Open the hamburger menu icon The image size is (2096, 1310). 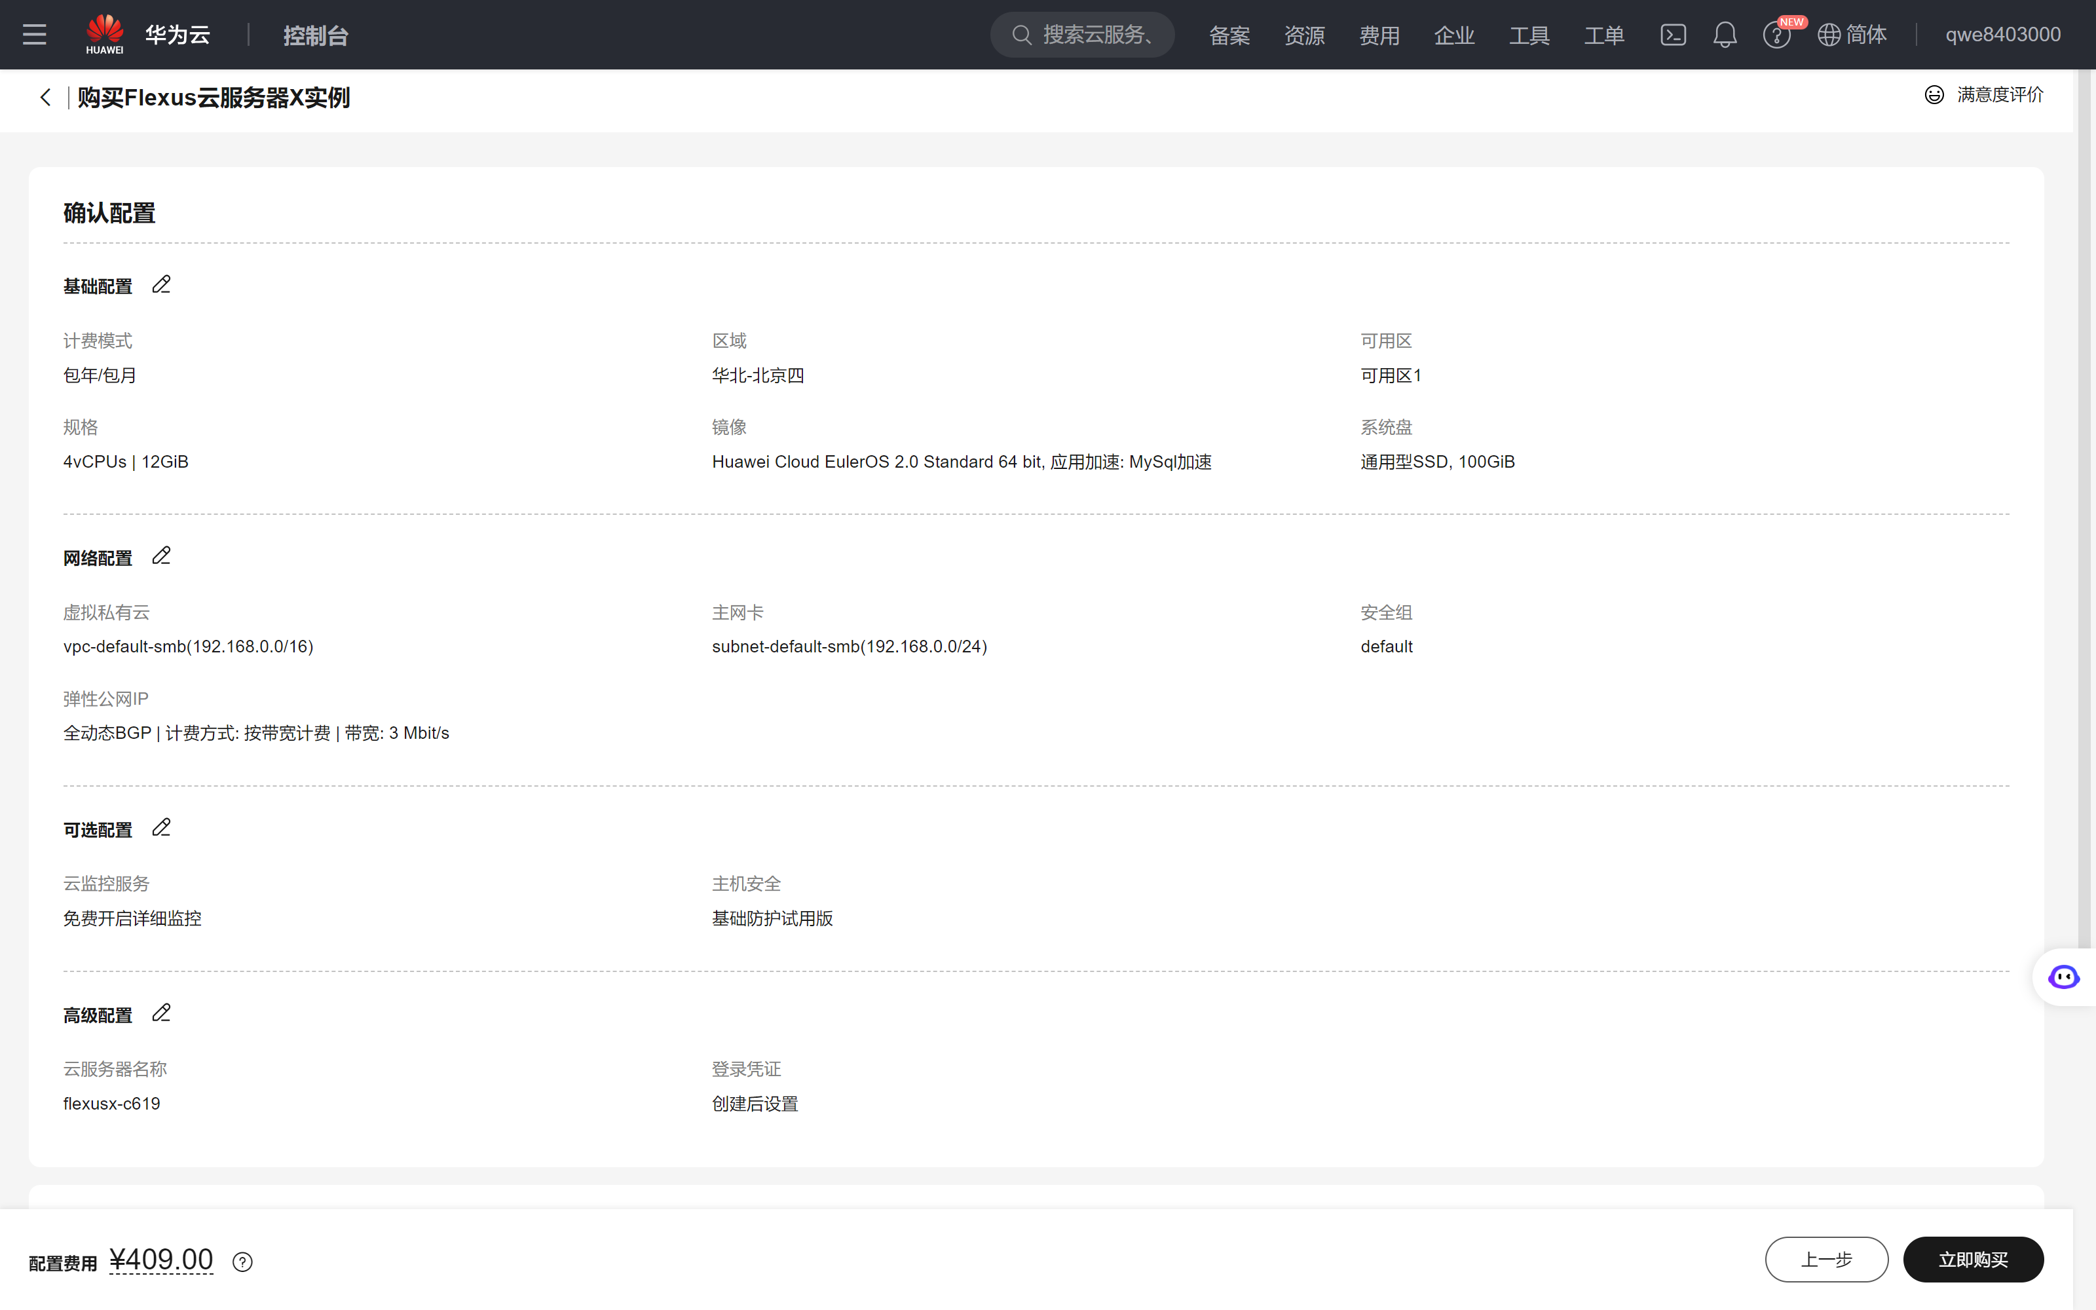pyautogui.click(x=35, y=35)
